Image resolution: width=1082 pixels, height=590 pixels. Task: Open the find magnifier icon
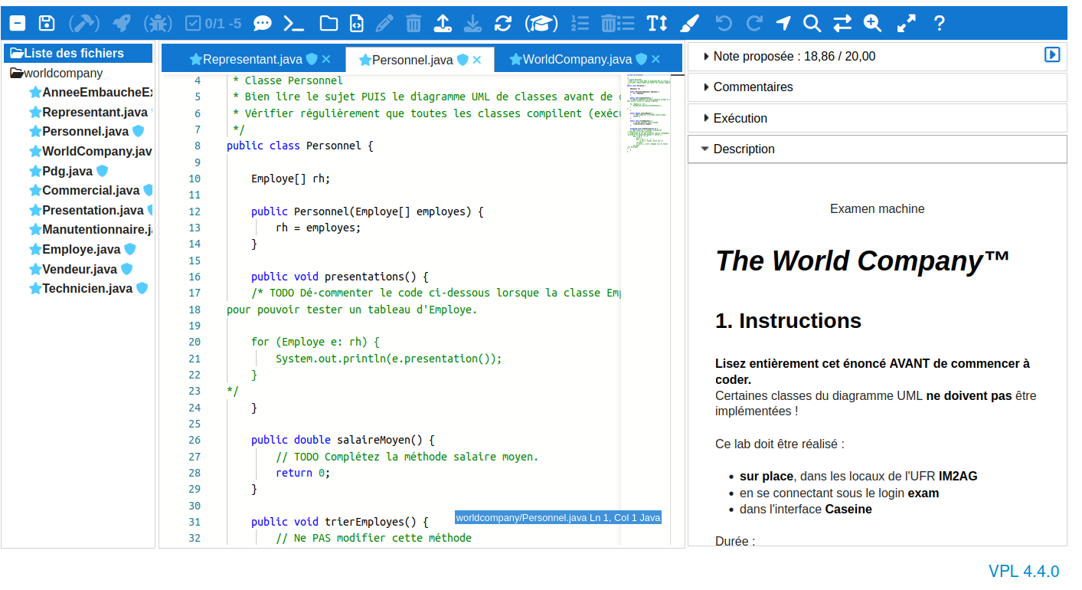click(812, 23)
